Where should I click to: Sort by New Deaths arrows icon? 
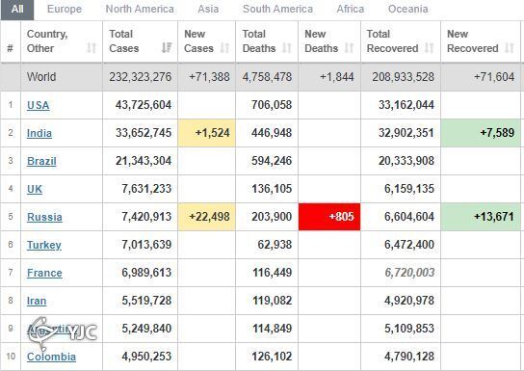(349, 48)
